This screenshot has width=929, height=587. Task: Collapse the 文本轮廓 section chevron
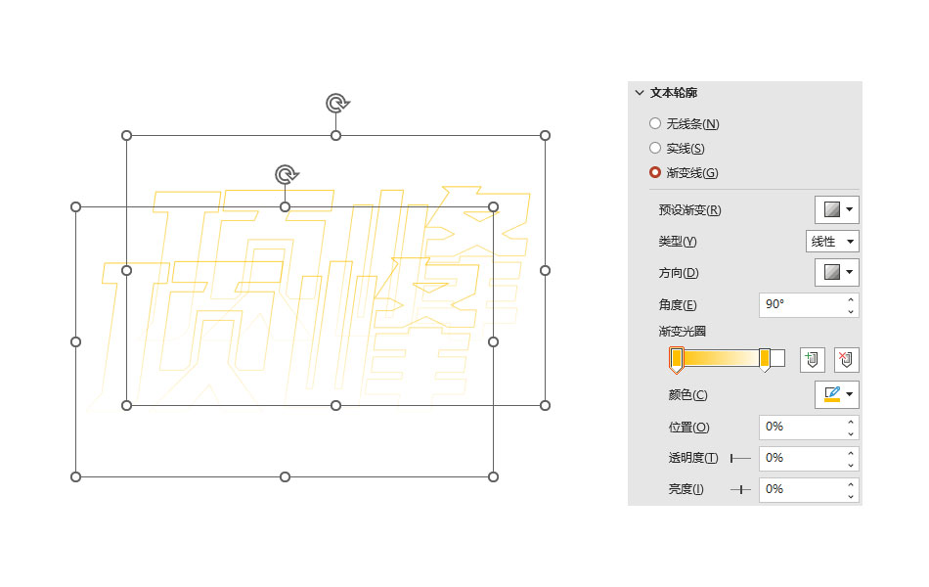pos(639,92)
